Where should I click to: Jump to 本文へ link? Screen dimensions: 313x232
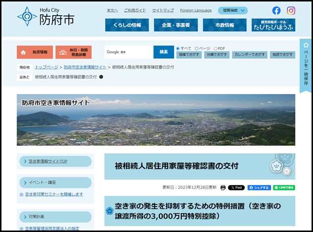point(112,10)
